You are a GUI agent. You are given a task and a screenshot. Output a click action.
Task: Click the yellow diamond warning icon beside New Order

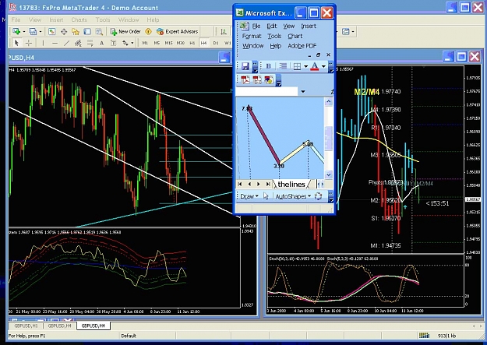[x=149, y=31]
